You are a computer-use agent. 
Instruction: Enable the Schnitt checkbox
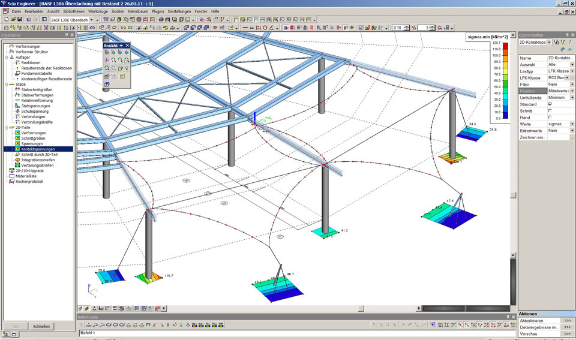[x=550, y=111]
